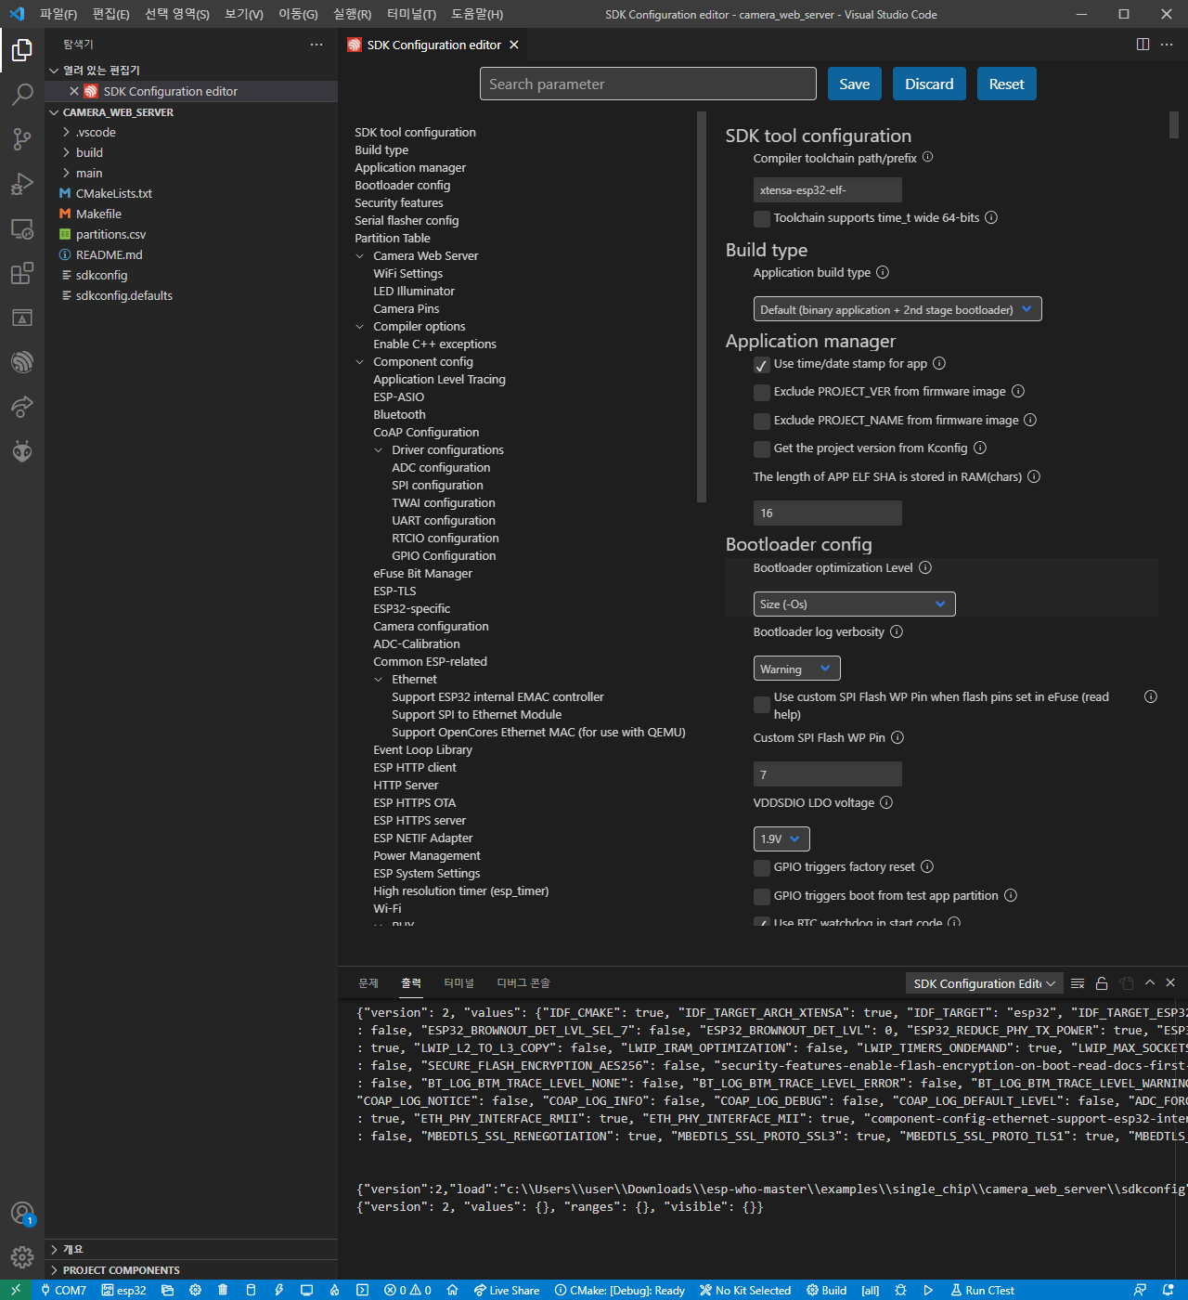Check Exclude PROJECT_VER from firmware image
This screenshot has width=1188, height=1300.
click(x=762, y=393)
